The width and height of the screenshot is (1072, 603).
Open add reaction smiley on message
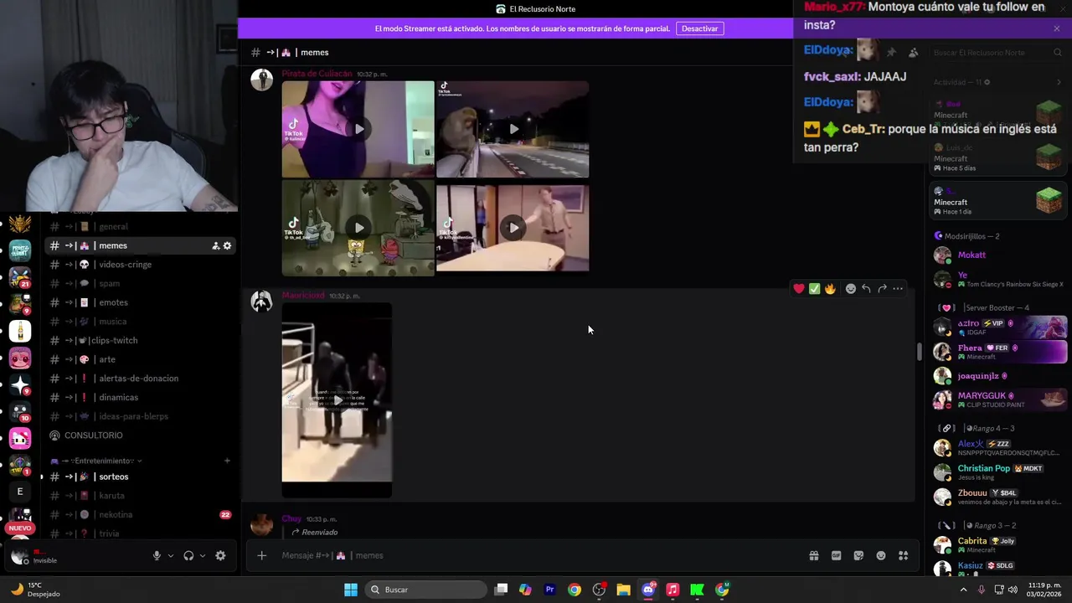[851, 288]
